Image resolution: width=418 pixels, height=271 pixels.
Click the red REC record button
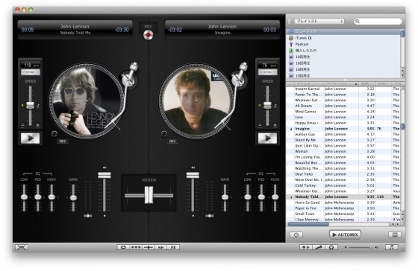(148, 35)
